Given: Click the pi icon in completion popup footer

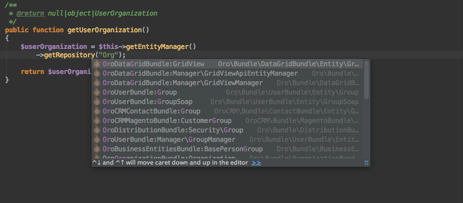Looking at the screenshot, I should 366,163.
